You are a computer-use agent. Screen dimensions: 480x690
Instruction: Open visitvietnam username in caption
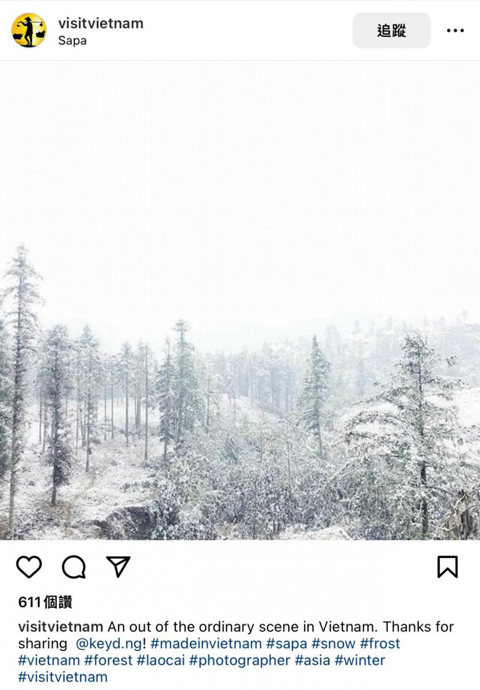tap(61, 627)
